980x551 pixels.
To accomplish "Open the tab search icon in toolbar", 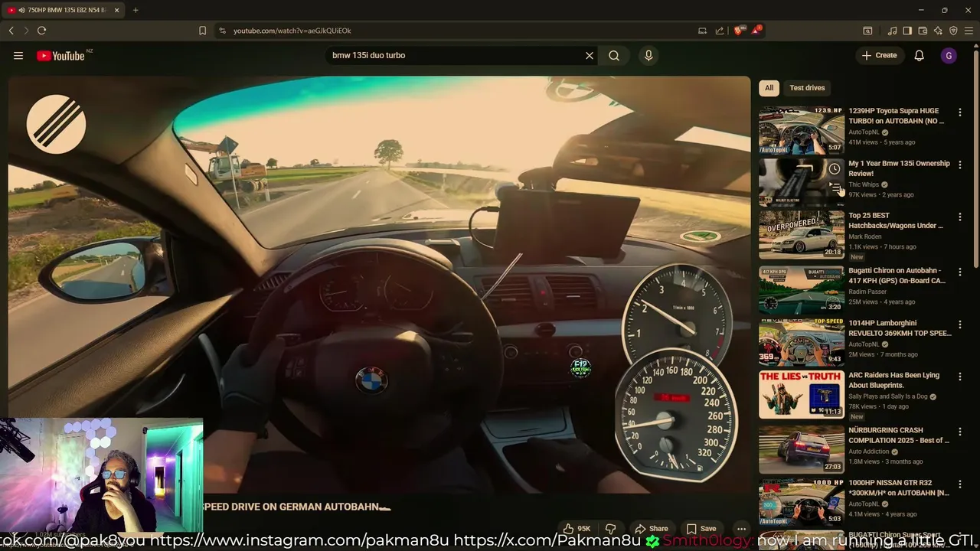I will tap(867, 31).
